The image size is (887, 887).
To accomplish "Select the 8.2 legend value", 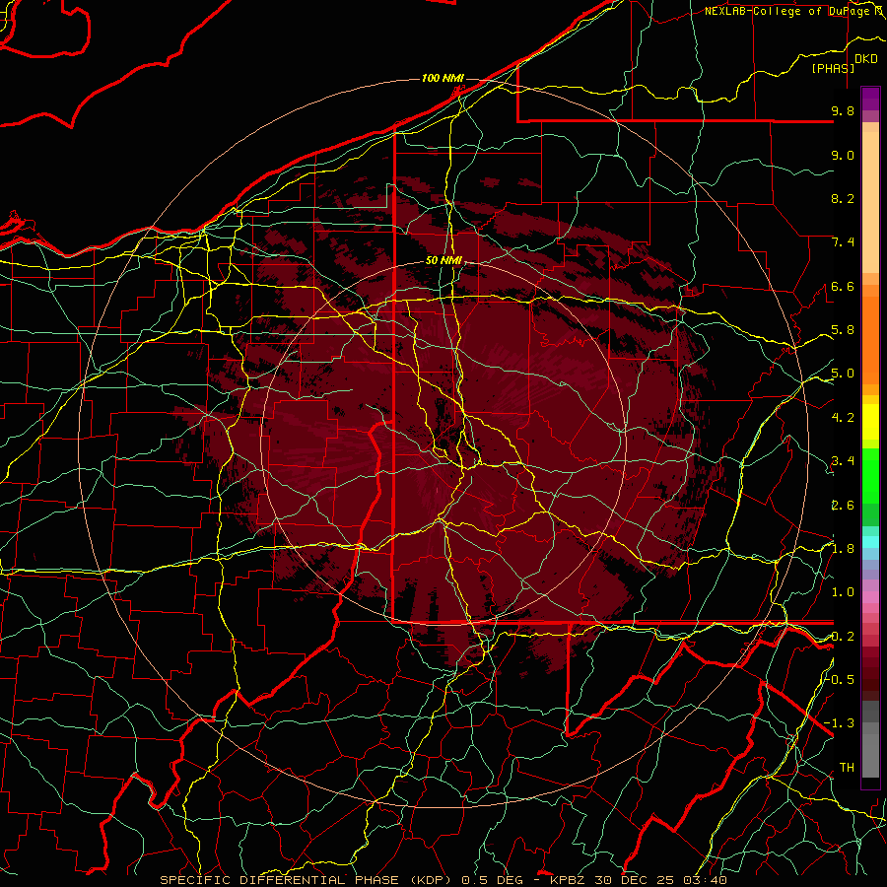I will [x=843, y=198].
